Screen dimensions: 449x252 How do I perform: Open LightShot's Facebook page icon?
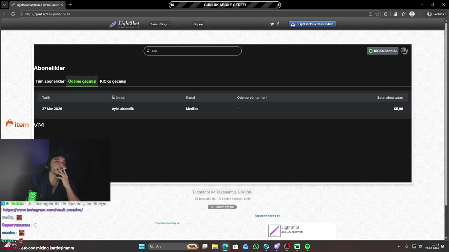[278, 24]
